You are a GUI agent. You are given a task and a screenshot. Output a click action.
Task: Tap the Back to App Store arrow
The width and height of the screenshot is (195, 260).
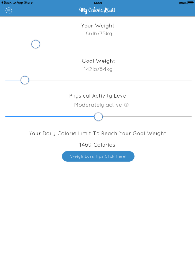coord(2,2)
